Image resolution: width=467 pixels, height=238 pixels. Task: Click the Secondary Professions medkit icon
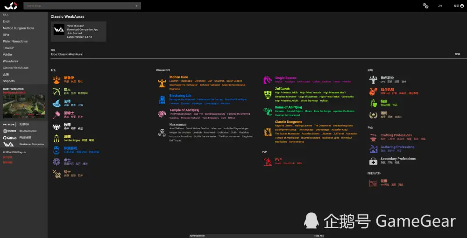click(373, 161)
